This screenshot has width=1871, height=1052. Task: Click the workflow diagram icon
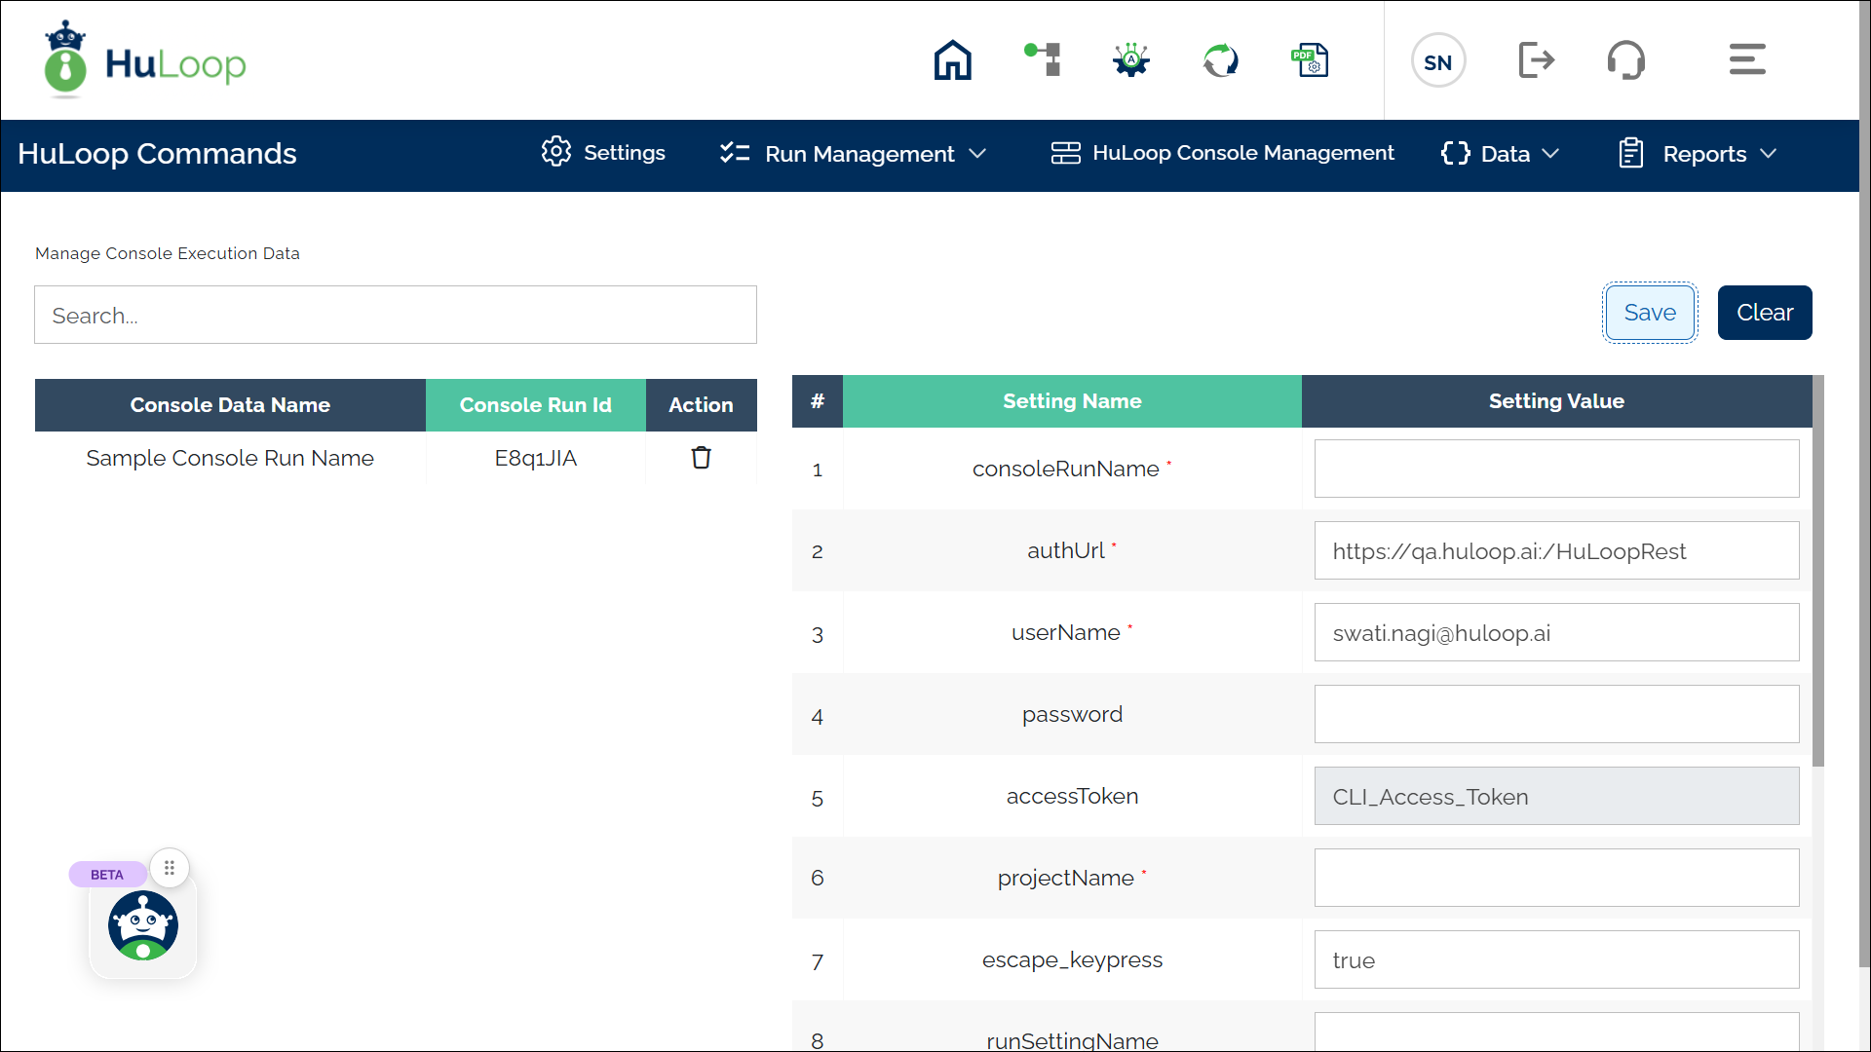[x=1043, y=60]
